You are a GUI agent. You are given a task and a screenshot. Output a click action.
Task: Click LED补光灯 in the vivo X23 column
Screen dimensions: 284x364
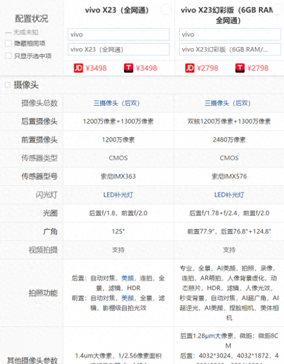coord(118,195)
